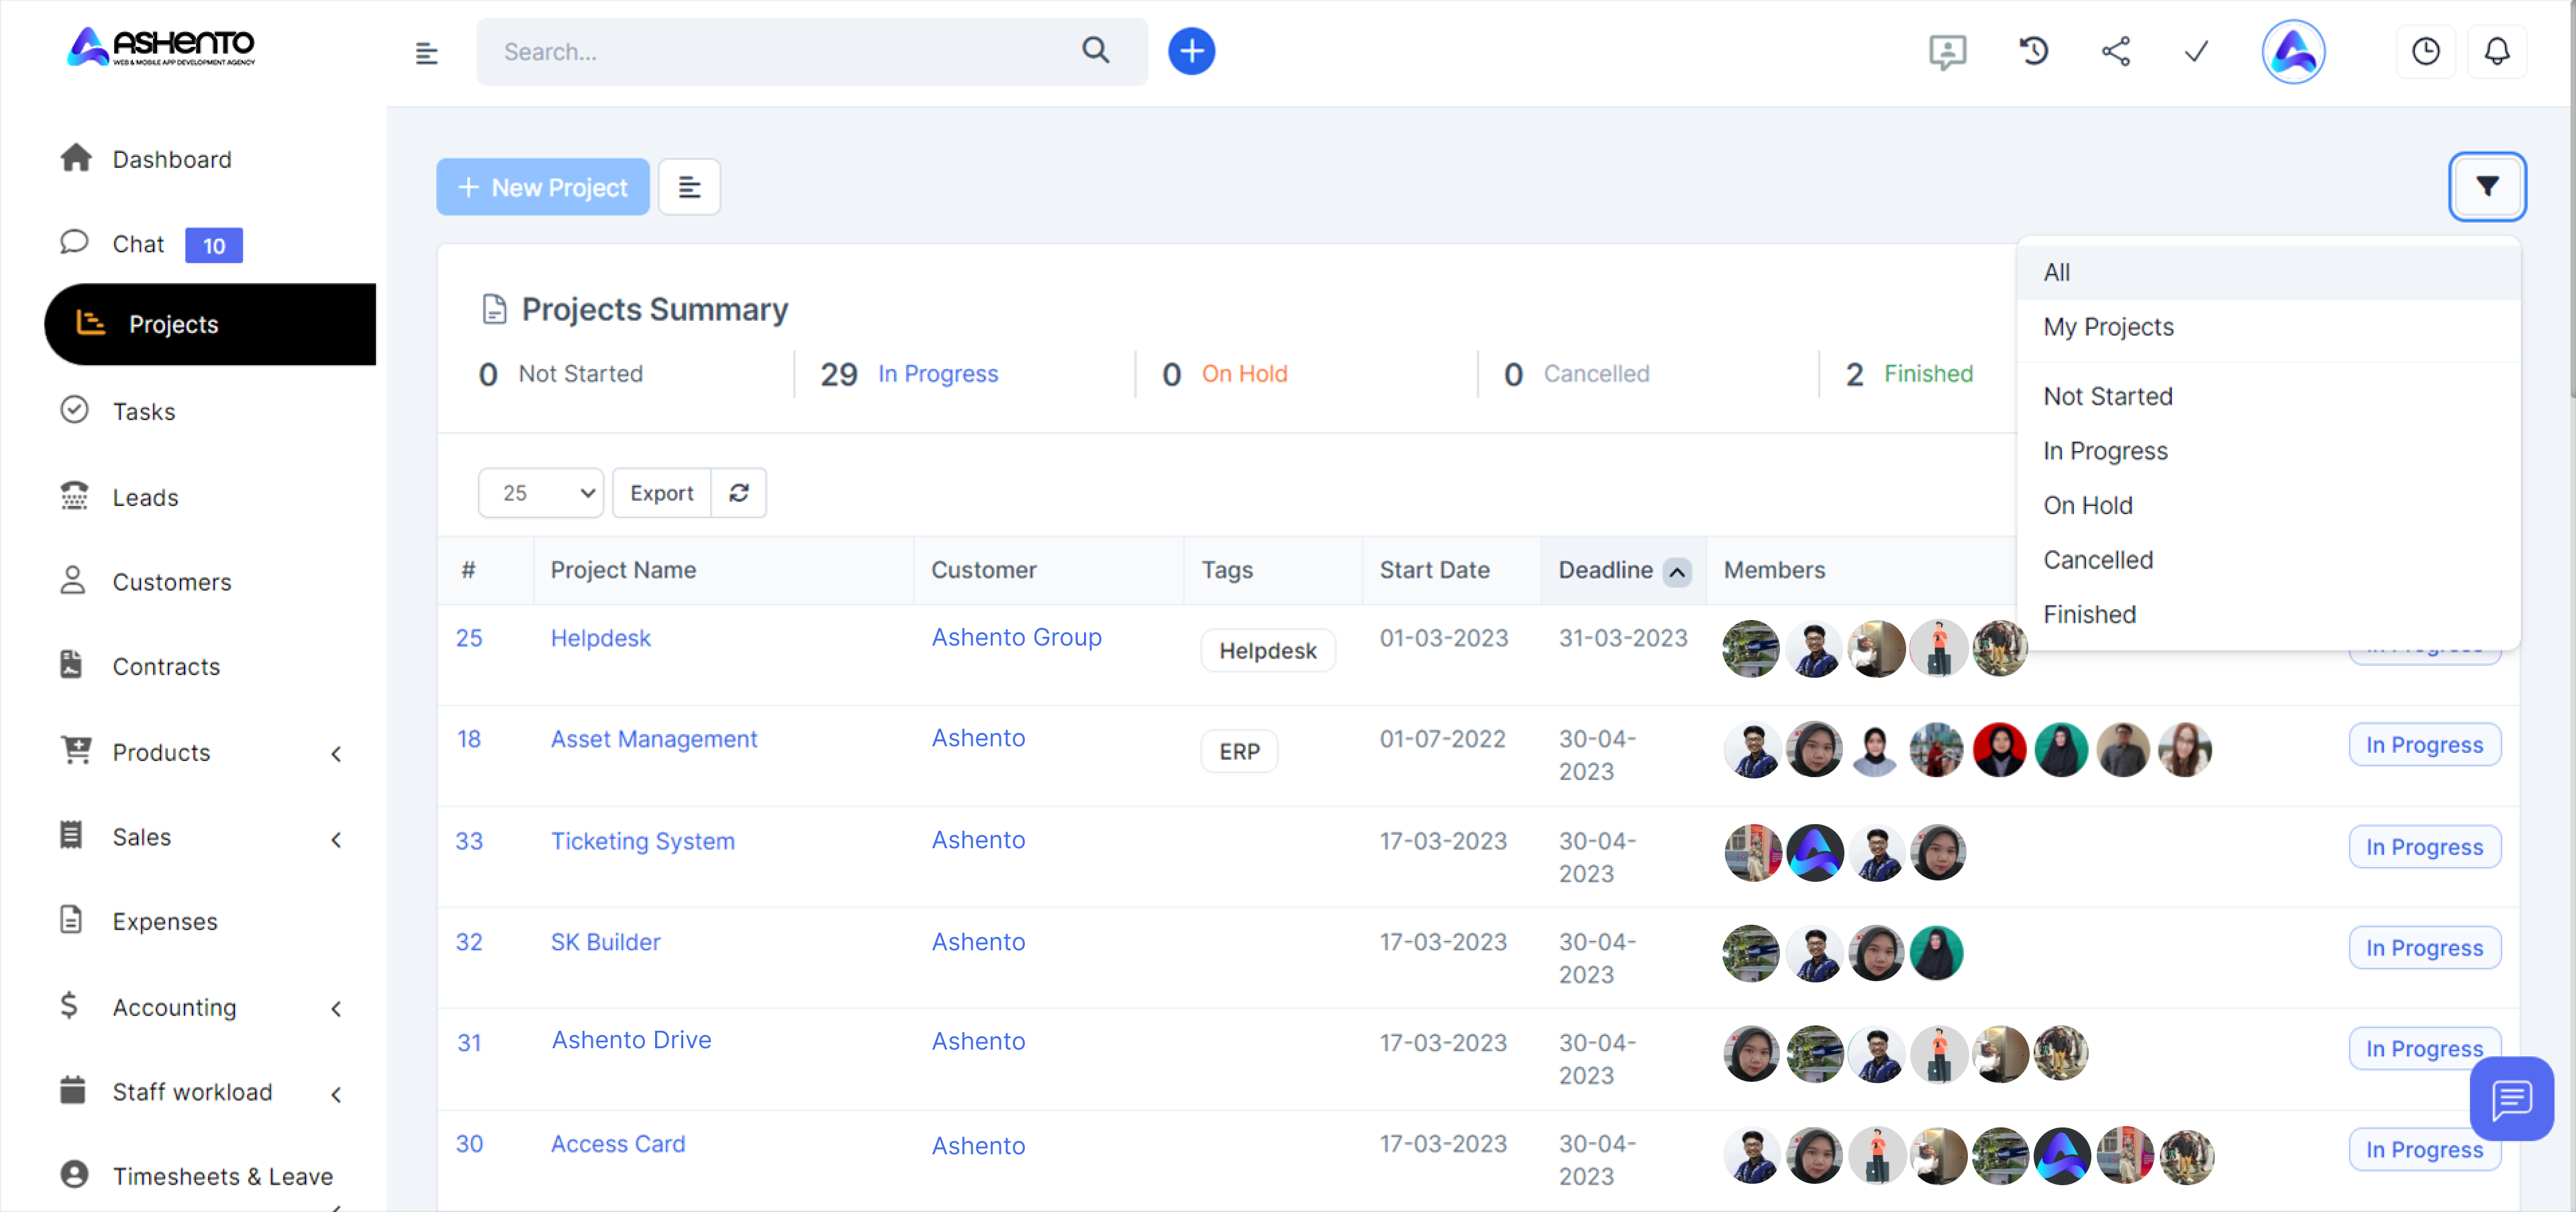Click the share icon in header
This screenshot has height=1212, width=2576.
click(x=2115, y=51)
